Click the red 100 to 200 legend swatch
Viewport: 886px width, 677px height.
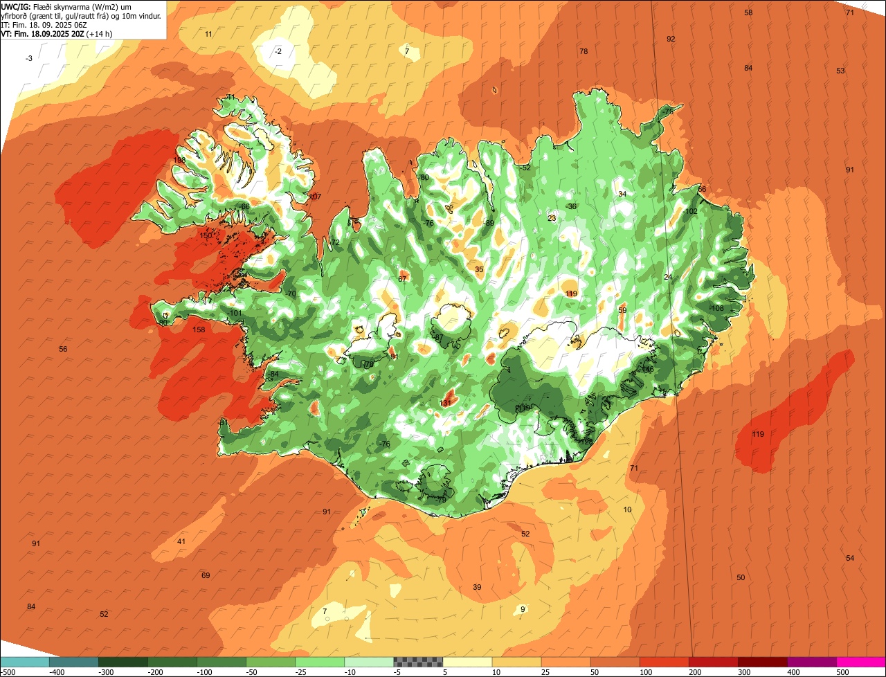pos(664,662)
